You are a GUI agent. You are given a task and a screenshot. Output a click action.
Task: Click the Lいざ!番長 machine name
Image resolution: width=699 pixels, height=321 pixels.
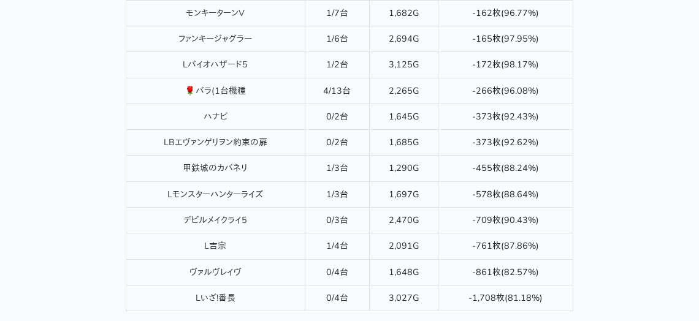(215, 298)
